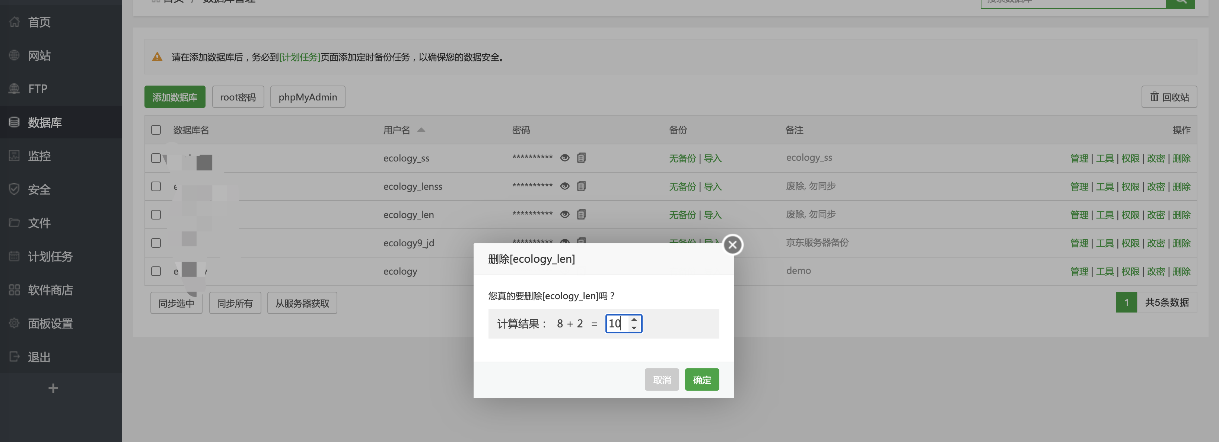Screen dimensions: 1219x442
Task: Go to page 1 in pagination
Action: (1126, 302)
